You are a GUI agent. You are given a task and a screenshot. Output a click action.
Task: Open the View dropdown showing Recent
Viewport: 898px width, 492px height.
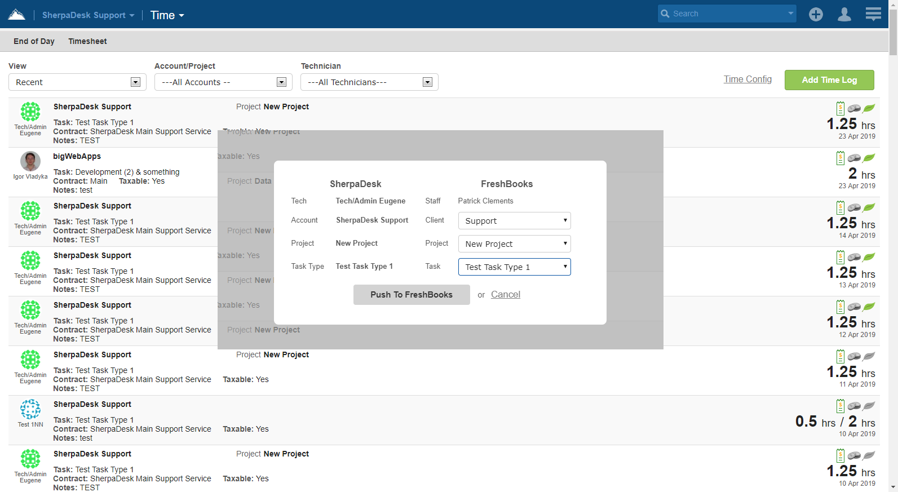tap(77, 82)
